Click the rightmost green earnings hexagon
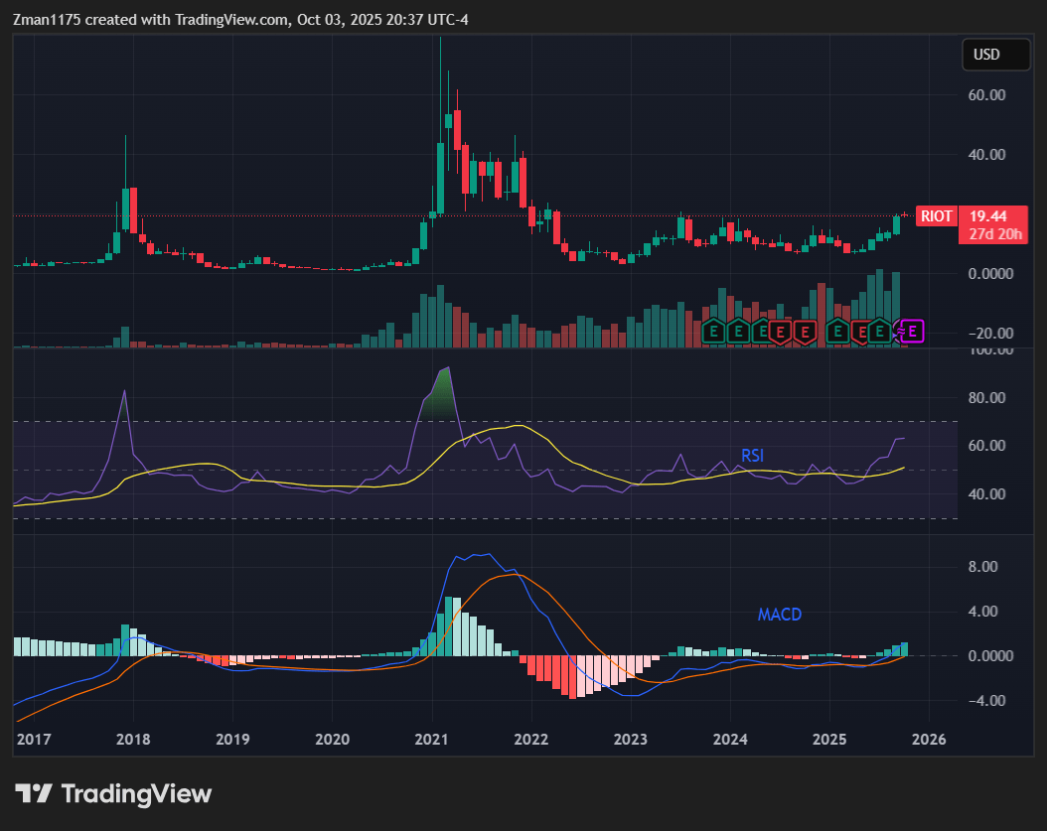The width and height of the screenshot is (1047, 831). [x=880, y=332]
